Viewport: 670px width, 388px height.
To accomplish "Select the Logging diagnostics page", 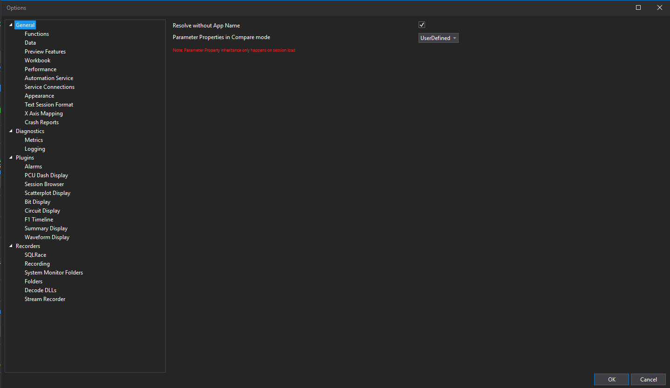I will (35, 149).
